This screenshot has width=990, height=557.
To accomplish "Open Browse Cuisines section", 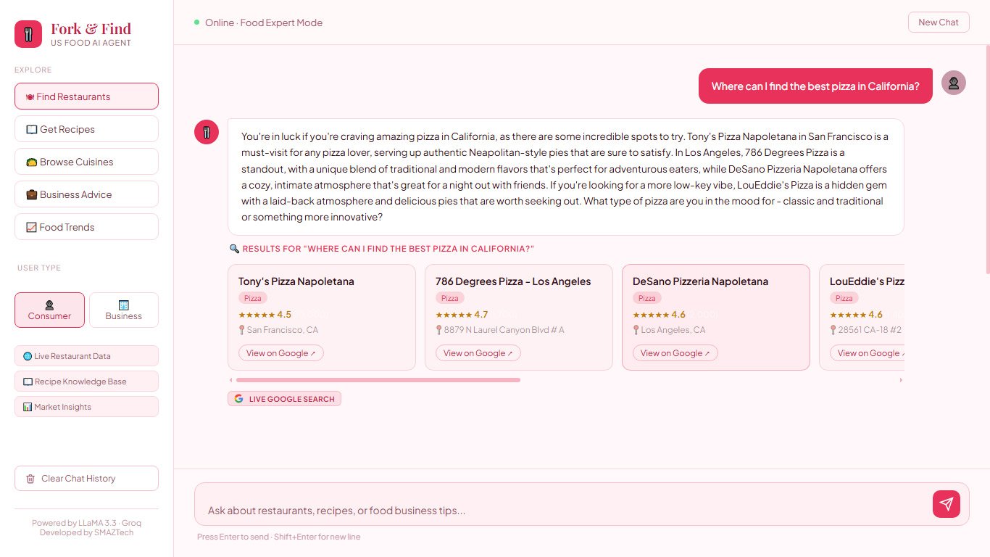I will [x=86, y=162].
